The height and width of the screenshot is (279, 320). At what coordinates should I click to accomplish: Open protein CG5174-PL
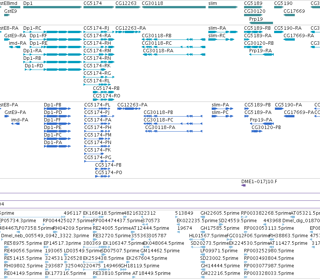click(97, 109)
